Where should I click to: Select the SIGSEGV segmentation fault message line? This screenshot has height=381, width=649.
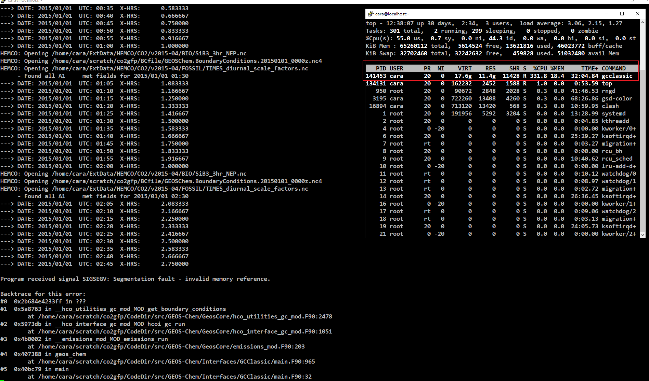[135, 279]
